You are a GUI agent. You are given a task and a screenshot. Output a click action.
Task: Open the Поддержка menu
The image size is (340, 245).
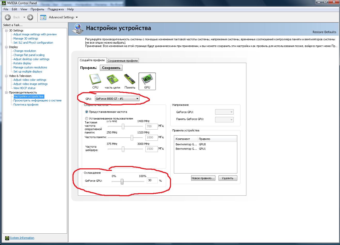pos(55,9)
